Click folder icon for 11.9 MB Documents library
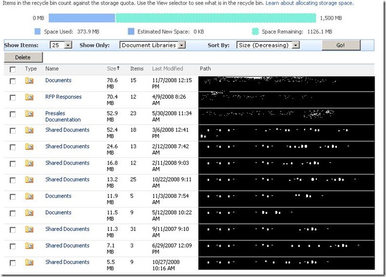 click(x=29, y=196)
